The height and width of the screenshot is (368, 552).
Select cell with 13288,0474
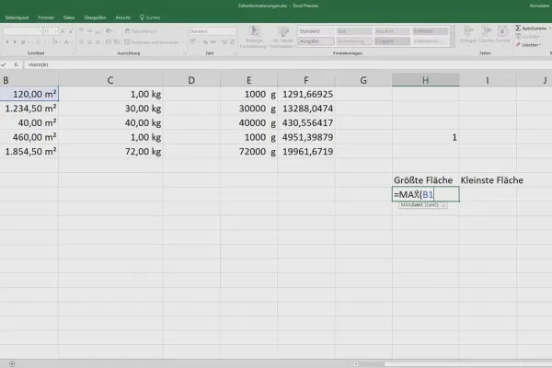pos(306,109)
